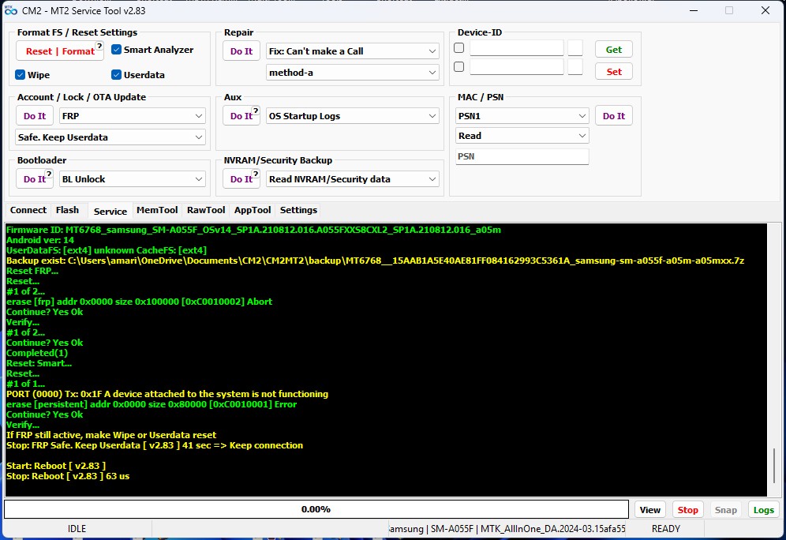
Task: Click Do It in the NVRAM/Security Backup section
Action: pos(241,179)
